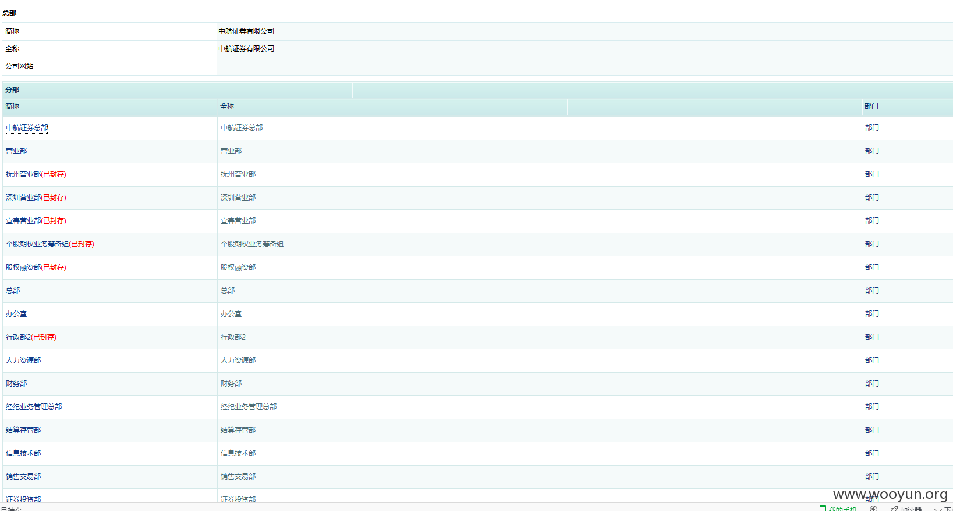Click 部门 link in 销售交易部 row
Screen dimensions: 953x511
(872, 477)
